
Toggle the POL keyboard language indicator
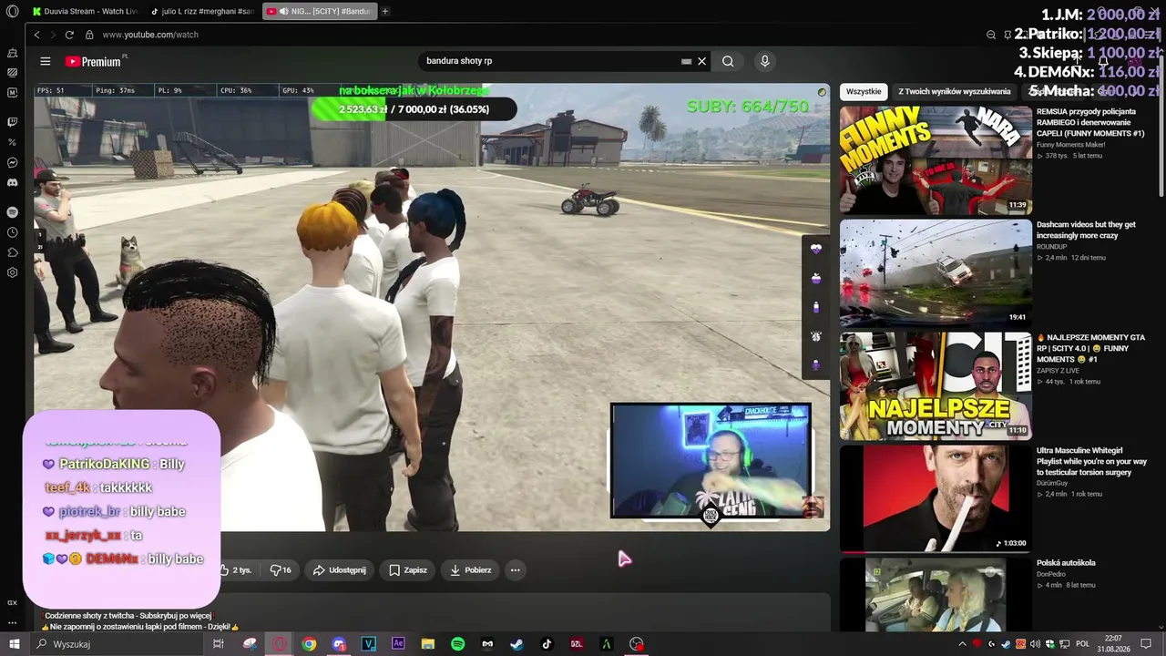pos(1082,644)
